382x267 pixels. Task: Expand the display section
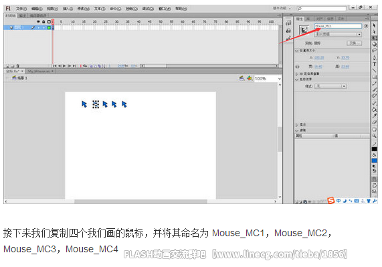click(297, 124)
